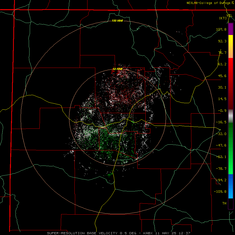Click the 30.1 velocity scale value

222,87
